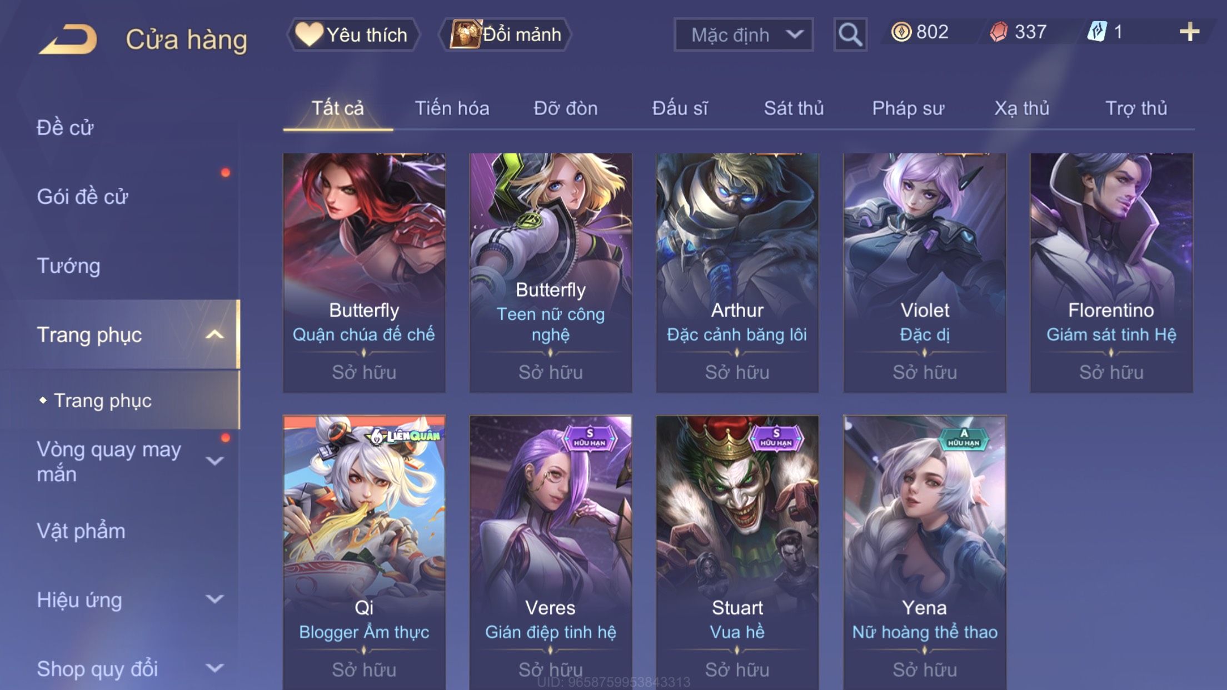Expand the Vòng quay may mắn section
Image resolution: width=1227 pixels, height=690 pixels.
click(215, 461)
